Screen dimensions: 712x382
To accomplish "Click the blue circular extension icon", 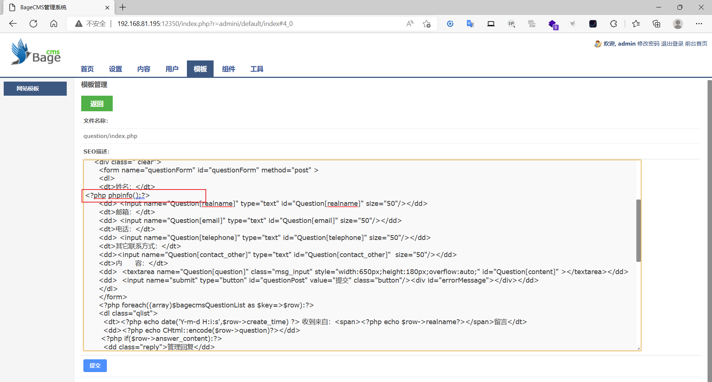I will coord(450,24).
